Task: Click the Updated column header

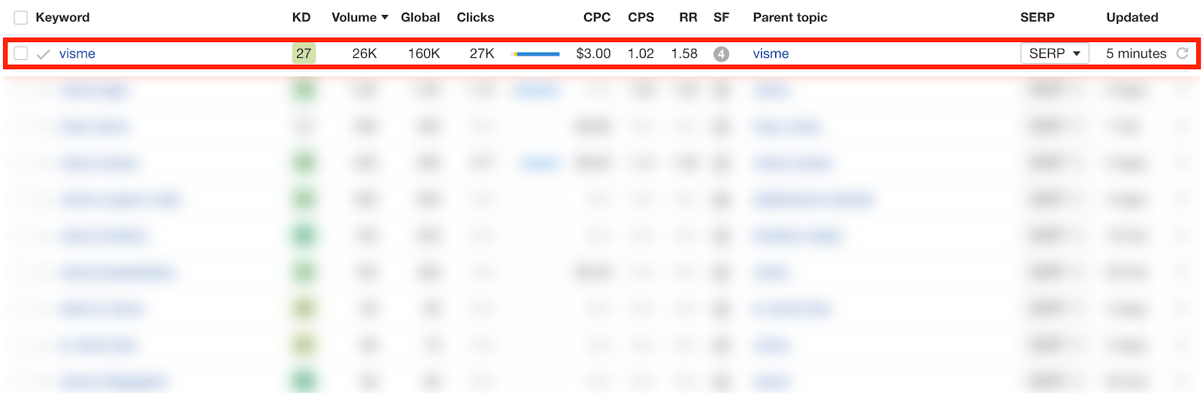Action: 1132,17
